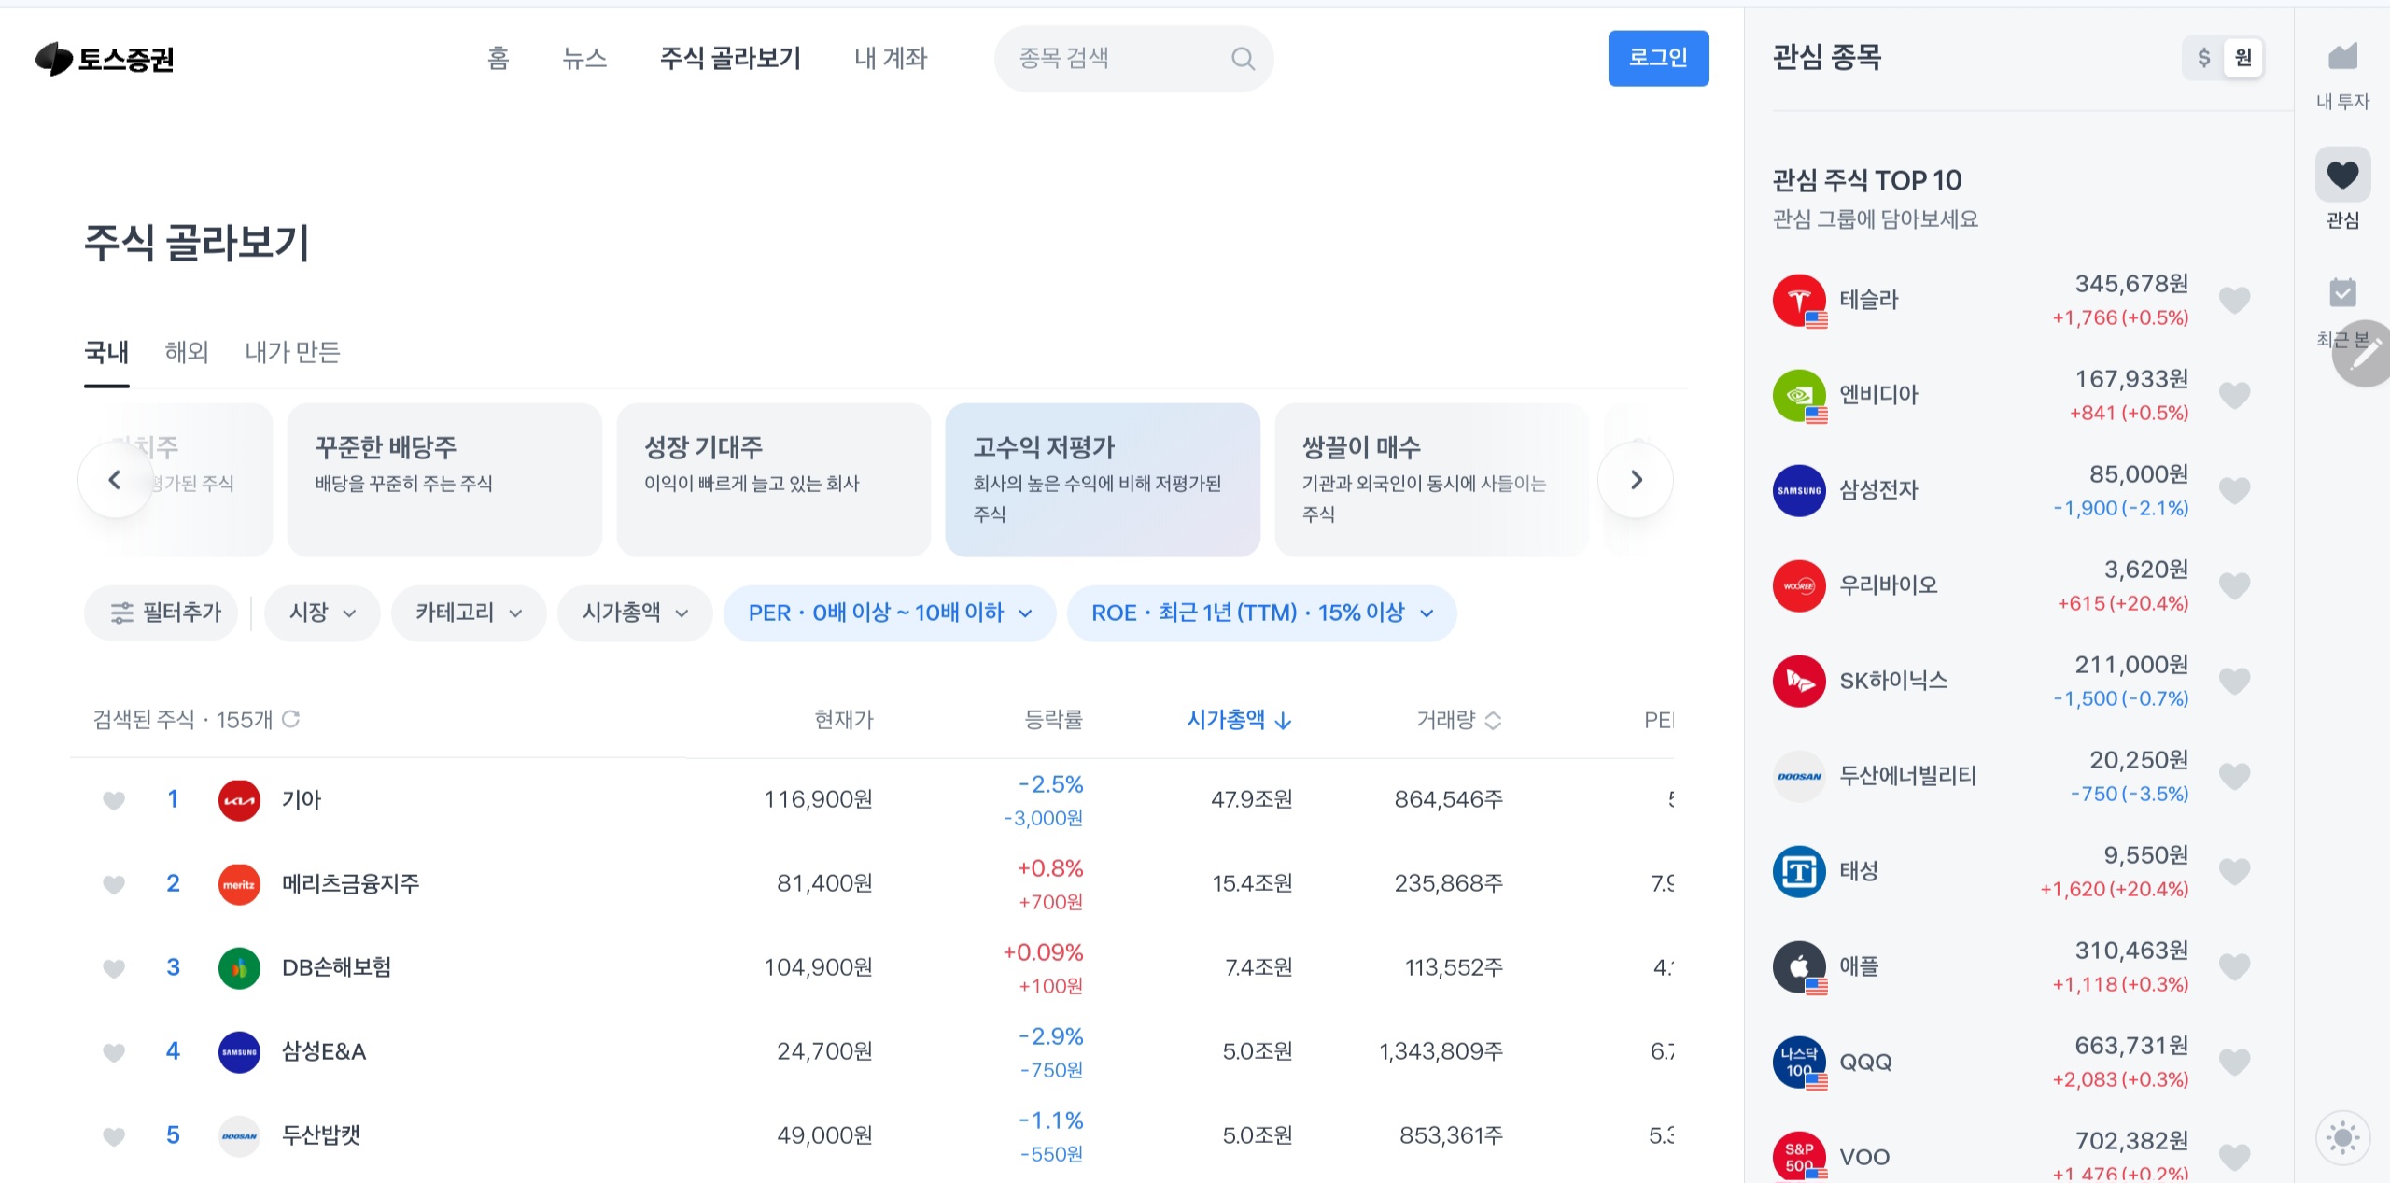Click the 로그인 button
Image resolution: width=2390 pixels, height=1183 pixels.
point(1658,58)
